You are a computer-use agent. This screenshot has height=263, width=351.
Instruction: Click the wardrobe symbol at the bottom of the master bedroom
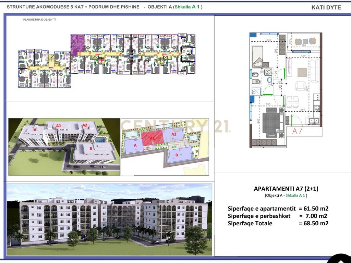click(265, 142)
